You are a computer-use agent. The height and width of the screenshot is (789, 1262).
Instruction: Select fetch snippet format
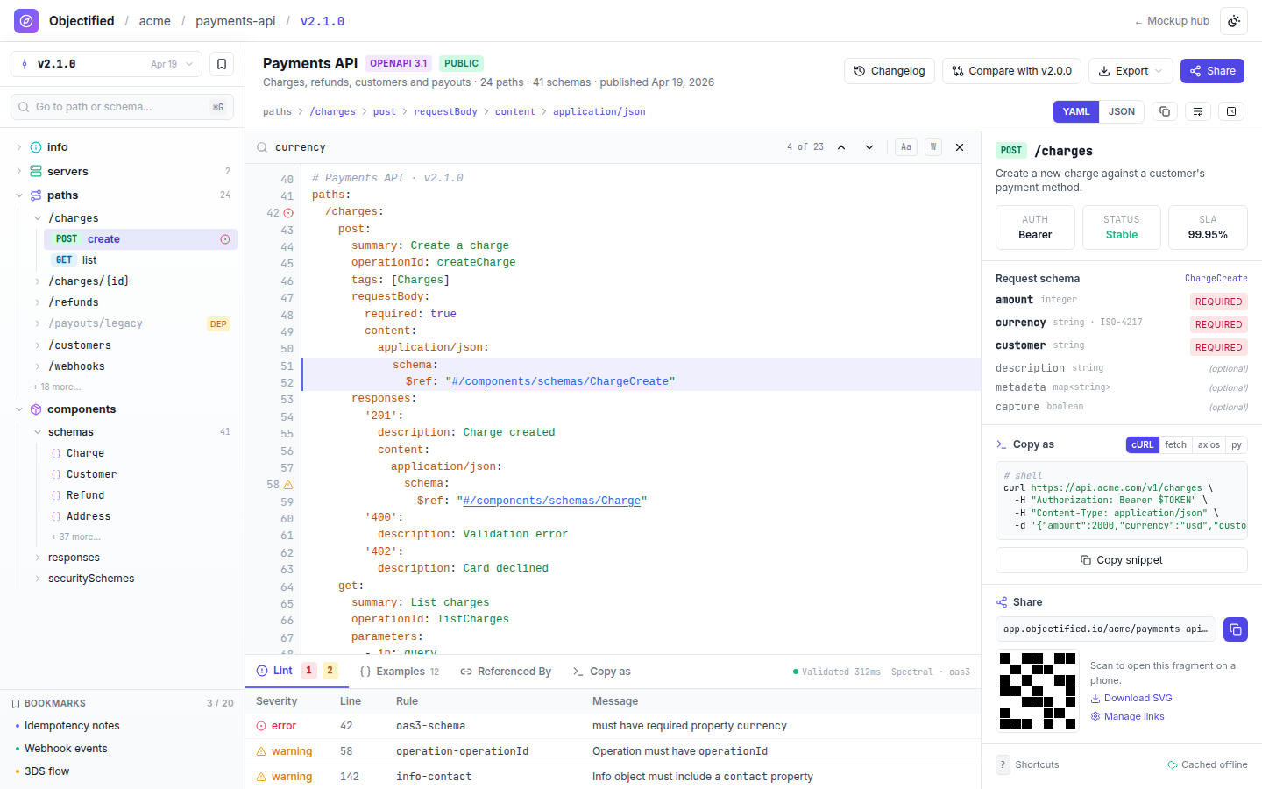pyautogui.click(x=1176, y=445)
